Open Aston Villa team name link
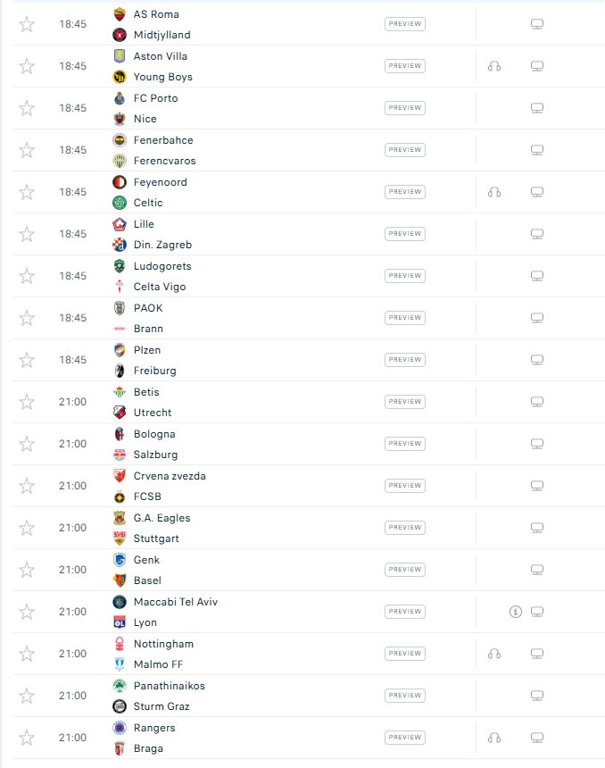The width and height of the screenshot is (605, 768). pos(160,56)
